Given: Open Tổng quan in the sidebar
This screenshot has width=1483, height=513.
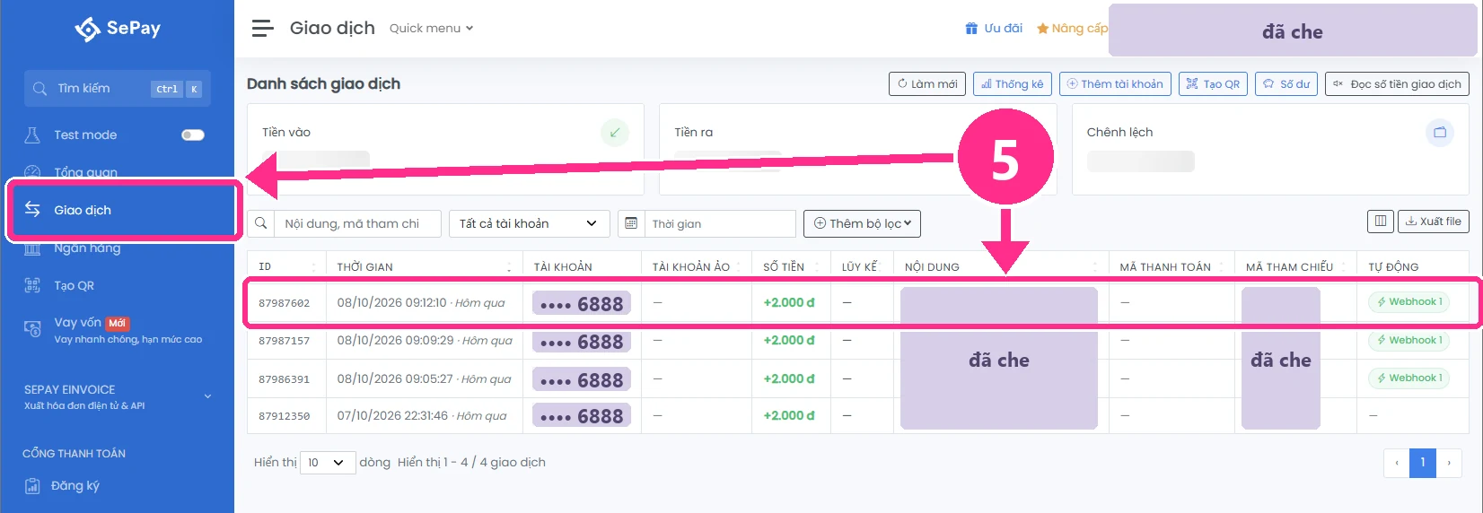Looking at the screenshot, I should click(85, 172).
